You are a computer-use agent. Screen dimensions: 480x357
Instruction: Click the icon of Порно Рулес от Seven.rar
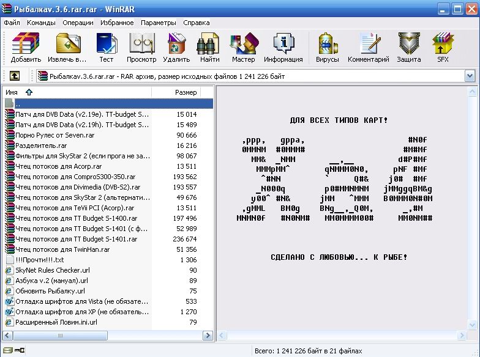10,134
